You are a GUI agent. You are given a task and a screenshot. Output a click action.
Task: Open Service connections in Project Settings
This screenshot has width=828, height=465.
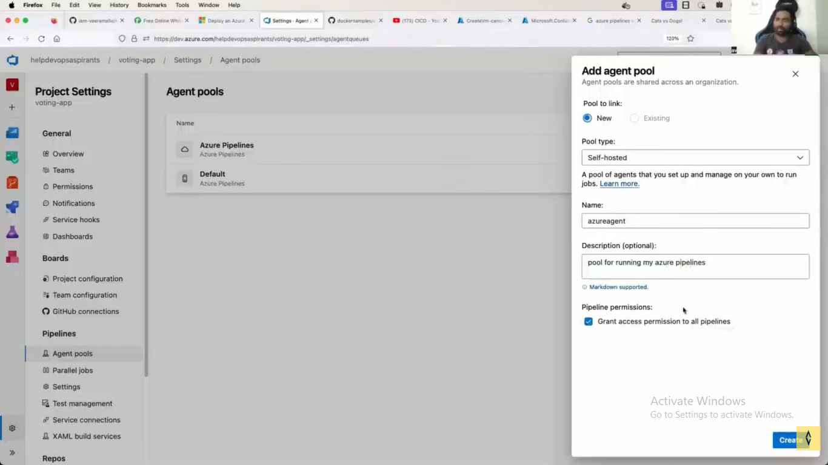86,420
